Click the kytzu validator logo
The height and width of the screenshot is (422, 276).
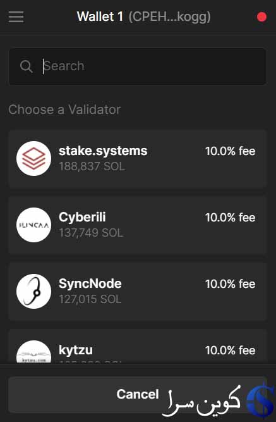click(34, 352)
